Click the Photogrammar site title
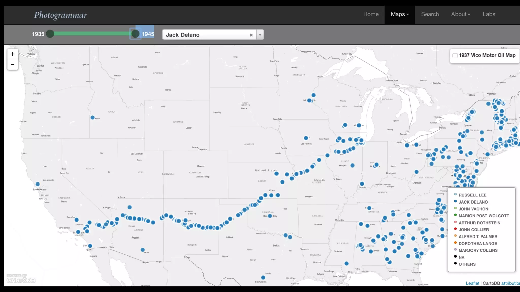This screenshot has height=292, width=520. 61,15
